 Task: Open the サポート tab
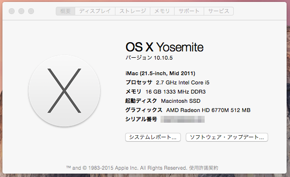click(189, 11)
